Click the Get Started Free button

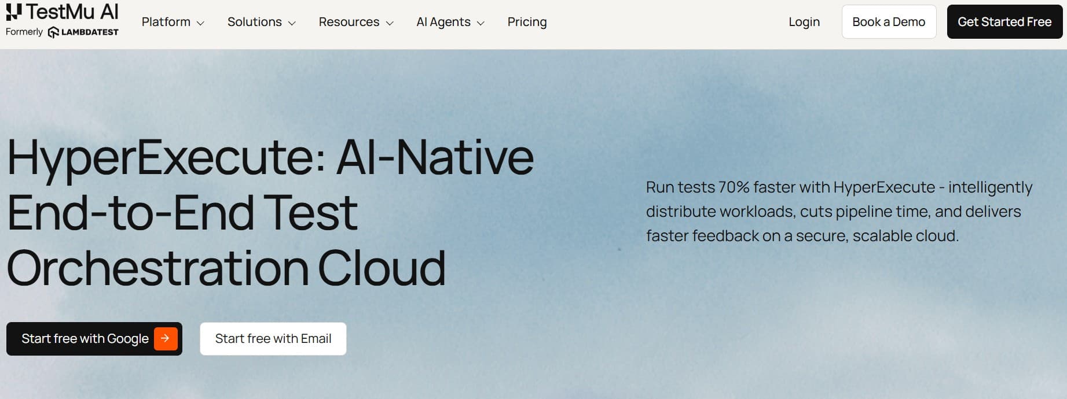1004,22
